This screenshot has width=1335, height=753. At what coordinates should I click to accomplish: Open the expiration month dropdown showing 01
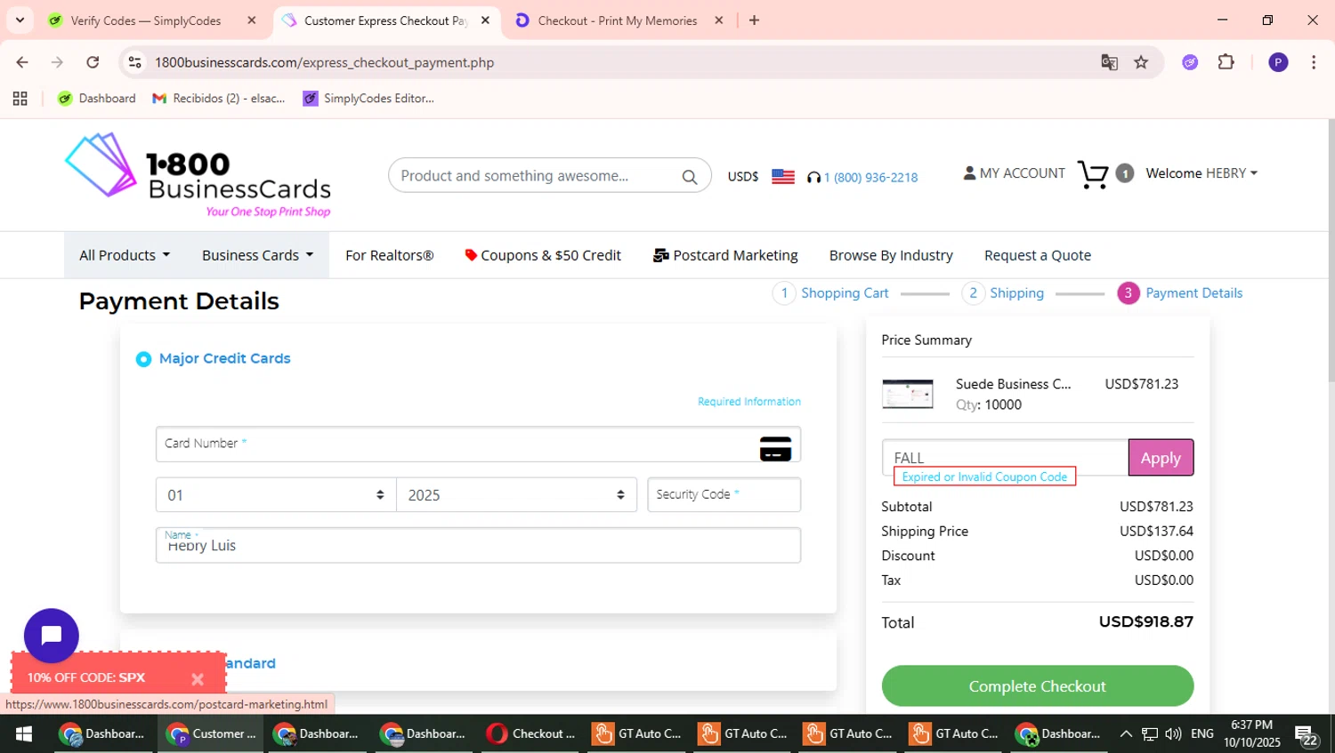pyautogui.click(x=276, y=495)
